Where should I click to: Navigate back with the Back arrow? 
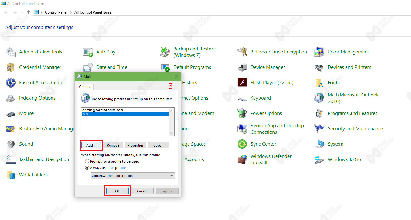[x=6, y=12]
